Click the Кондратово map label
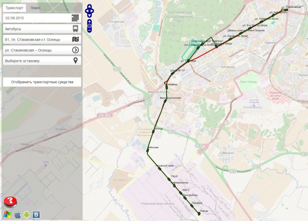 117,22
